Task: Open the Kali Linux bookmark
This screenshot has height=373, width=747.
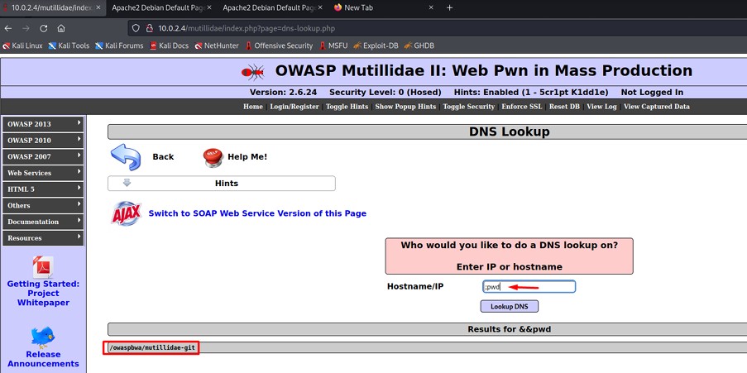Action: (x=23, y=45)
